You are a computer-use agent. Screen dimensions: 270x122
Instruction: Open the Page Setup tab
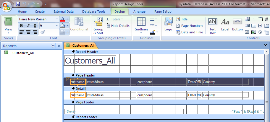pyautogui.click(x=163, y=12)
